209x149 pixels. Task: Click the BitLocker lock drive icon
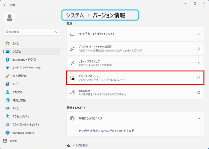[x=72, y=92]
